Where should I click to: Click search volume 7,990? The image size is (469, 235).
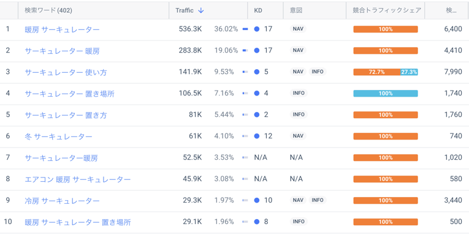[453, 72]
